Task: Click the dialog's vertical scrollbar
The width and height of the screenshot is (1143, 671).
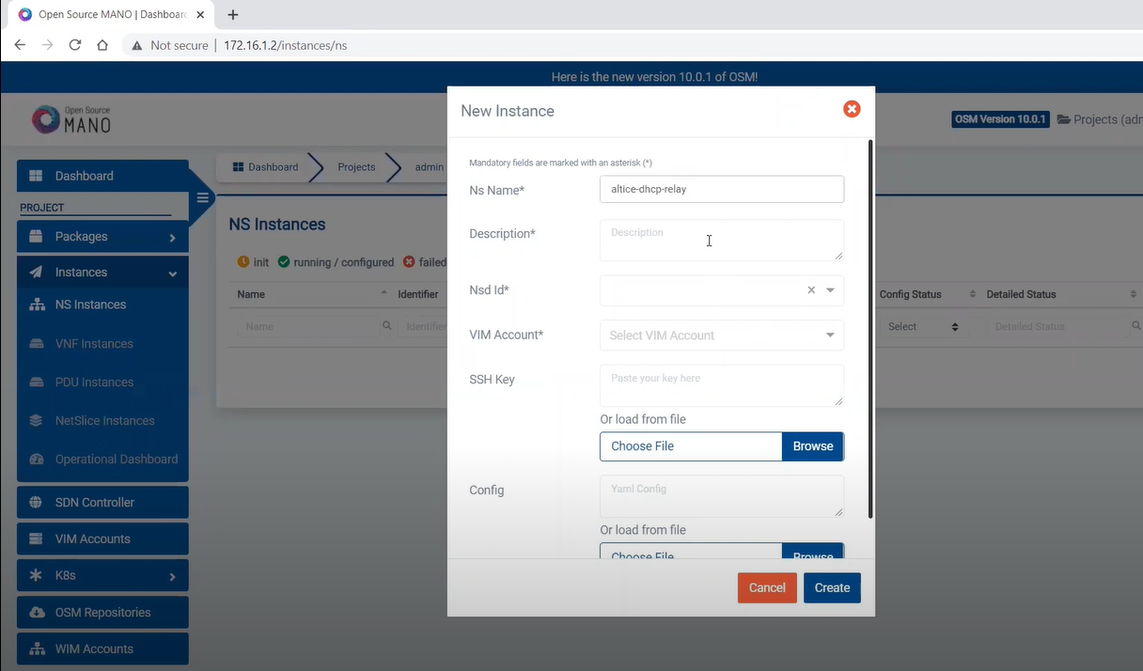Action: pyautogui.click(x=870, y=329)
